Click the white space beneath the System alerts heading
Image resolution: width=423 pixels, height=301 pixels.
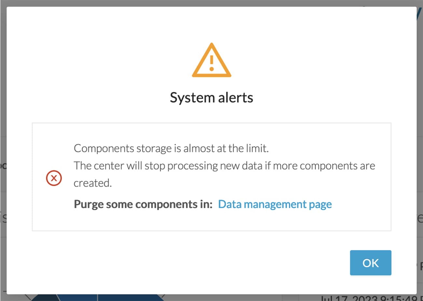coord(211,114)
